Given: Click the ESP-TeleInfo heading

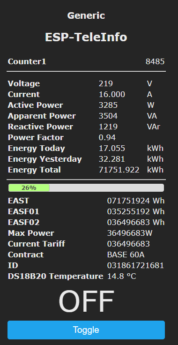Looking at the screenshot, I should pyautogui.click(x=86, y=37).
